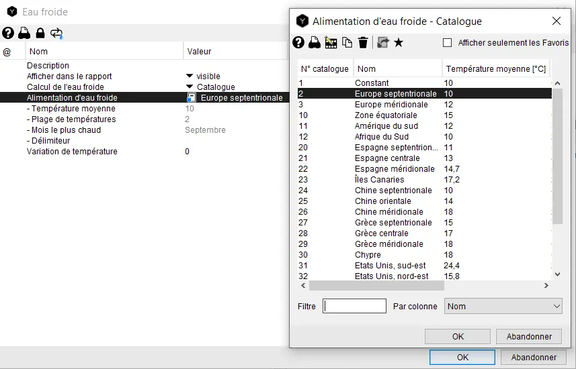
Task: Click the help icon in the Catalogue toolbar
Action: click(x=298, y=43)
